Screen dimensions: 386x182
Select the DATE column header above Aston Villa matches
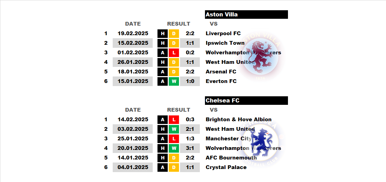(x=133, y=24)
